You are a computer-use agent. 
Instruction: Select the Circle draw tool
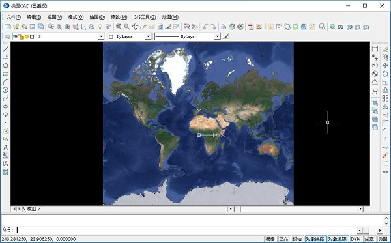tap(5, 90)
